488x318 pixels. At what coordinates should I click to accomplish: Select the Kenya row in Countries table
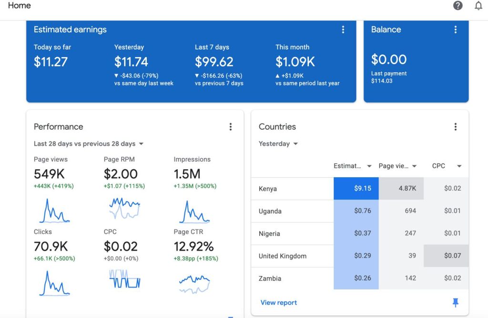268,189
